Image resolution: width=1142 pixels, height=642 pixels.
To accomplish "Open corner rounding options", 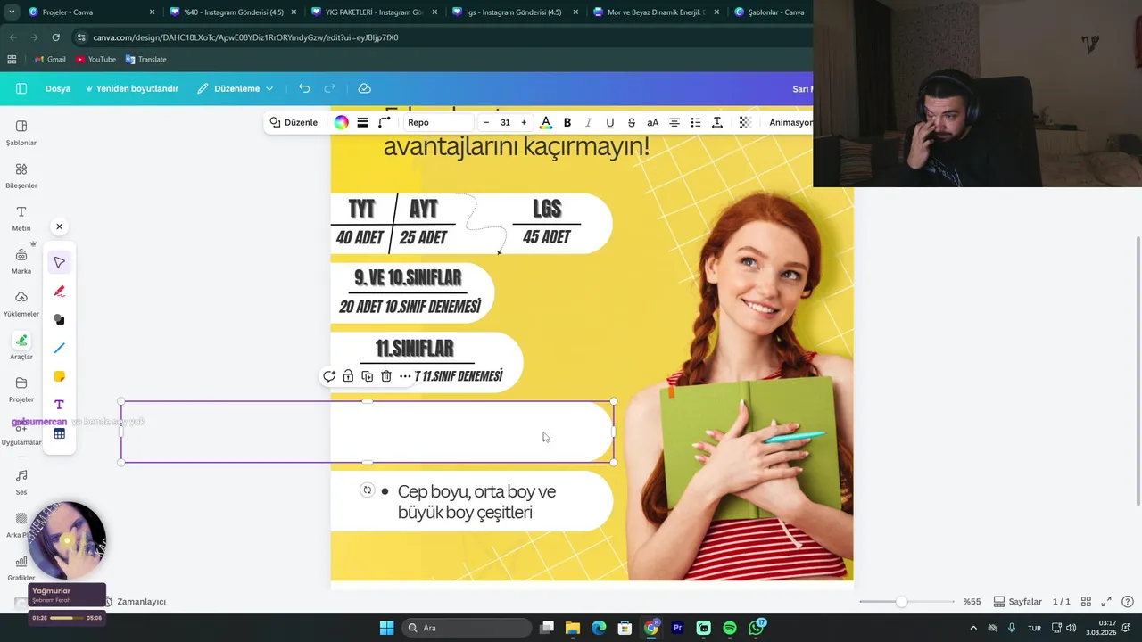I will [385, 122].
